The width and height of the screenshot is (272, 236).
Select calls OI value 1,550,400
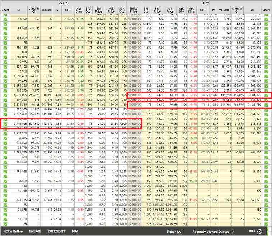coord(20,76)
